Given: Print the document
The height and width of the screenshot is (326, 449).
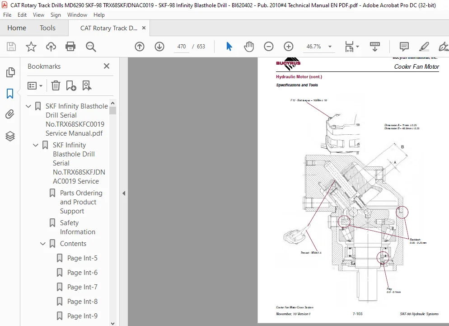Looking at the screenshot, I should (x=70, y=47).
